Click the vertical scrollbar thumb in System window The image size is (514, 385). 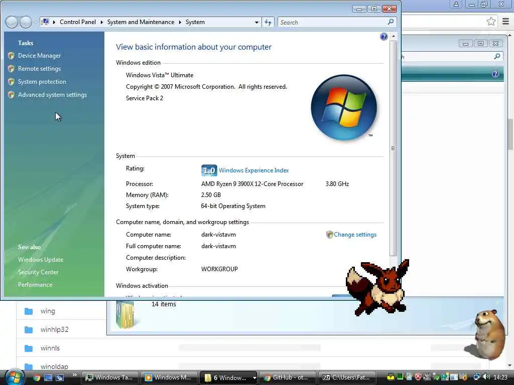393,148
